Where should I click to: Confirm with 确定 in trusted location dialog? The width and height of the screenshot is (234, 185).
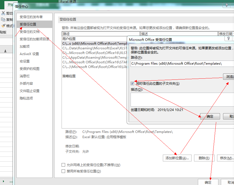click(x=210, y=116)
